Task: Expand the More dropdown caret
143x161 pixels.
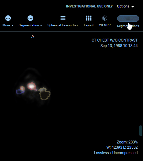Action: (x=12, y=25)
